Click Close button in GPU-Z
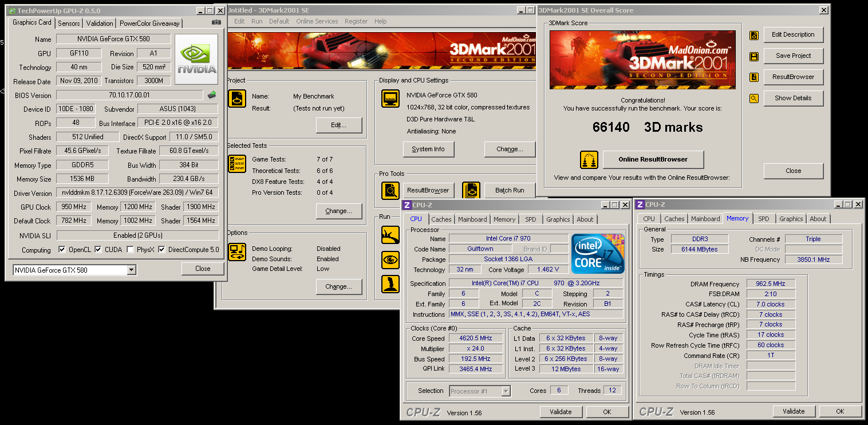Viewport: 868px width, 425px height. (x=203, y=269)
